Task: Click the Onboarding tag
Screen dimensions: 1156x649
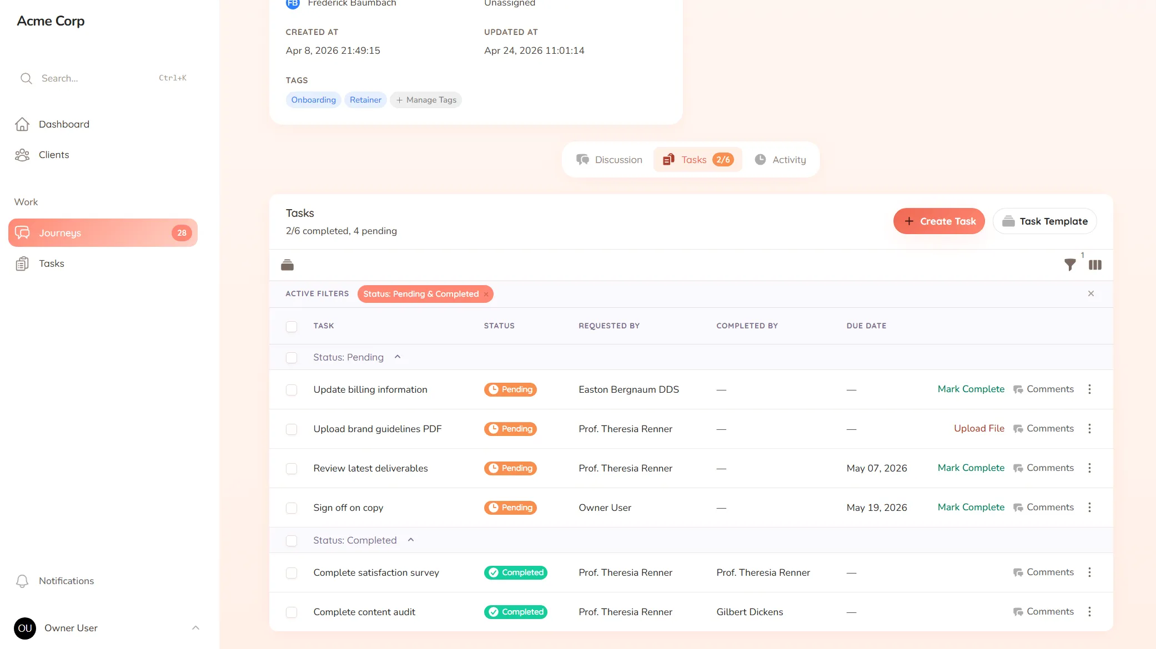Action: coord(314,100)
